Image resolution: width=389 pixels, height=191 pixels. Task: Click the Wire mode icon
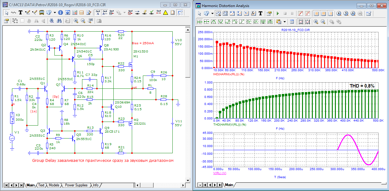[x=27, y=13]
